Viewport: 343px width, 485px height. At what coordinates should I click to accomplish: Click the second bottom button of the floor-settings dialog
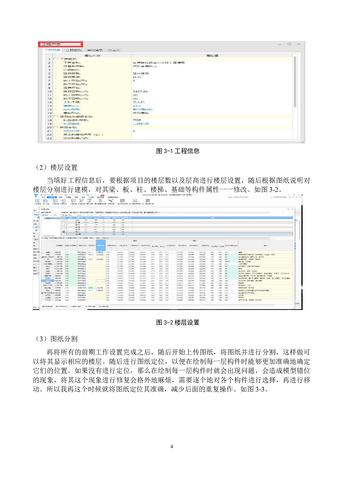click(x=61, y=306)
